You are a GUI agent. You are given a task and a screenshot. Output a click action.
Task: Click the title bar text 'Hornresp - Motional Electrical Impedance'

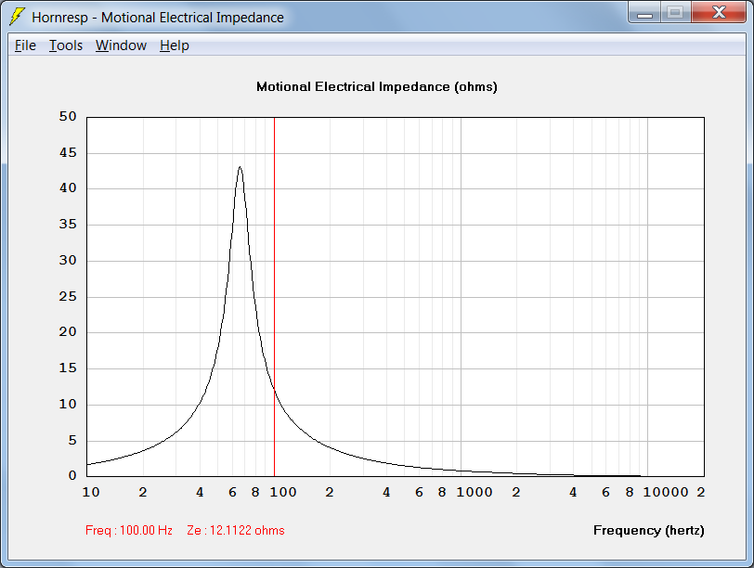click(x=158, y=18)
